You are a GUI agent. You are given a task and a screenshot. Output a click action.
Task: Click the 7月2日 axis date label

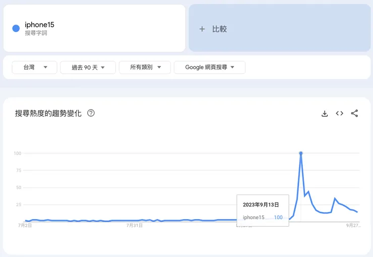[25, 225]
